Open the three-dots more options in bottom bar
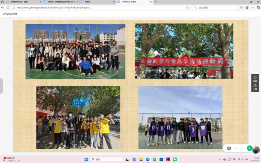The width and height of the screenshot is (261, 163). tap(237, 148)
